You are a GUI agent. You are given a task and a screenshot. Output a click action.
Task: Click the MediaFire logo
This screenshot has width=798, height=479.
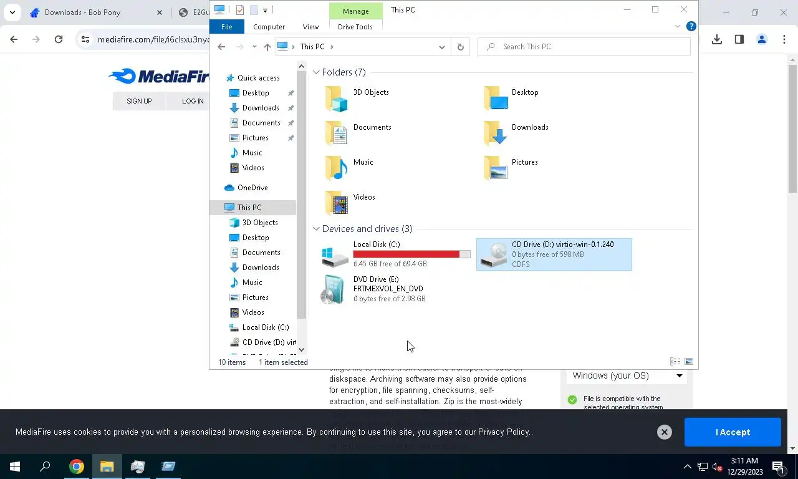(158, 76)
